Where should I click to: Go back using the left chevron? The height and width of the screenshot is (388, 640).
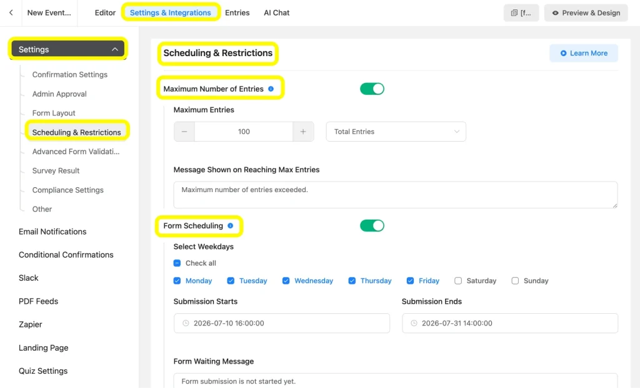click(11, 12)
